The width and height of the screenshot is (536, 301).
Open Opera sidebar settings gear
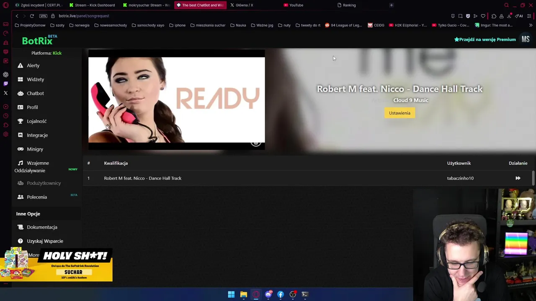[x=6, y=134]
